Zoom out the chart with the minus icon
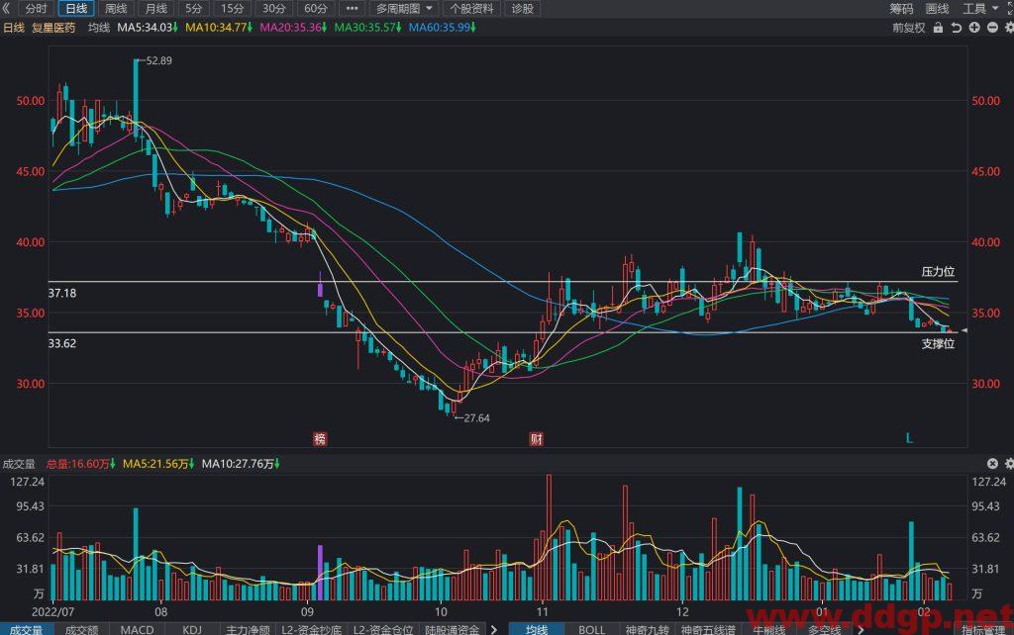The width and height of the screenshot is (1014, 635). (x=992, y=28)
